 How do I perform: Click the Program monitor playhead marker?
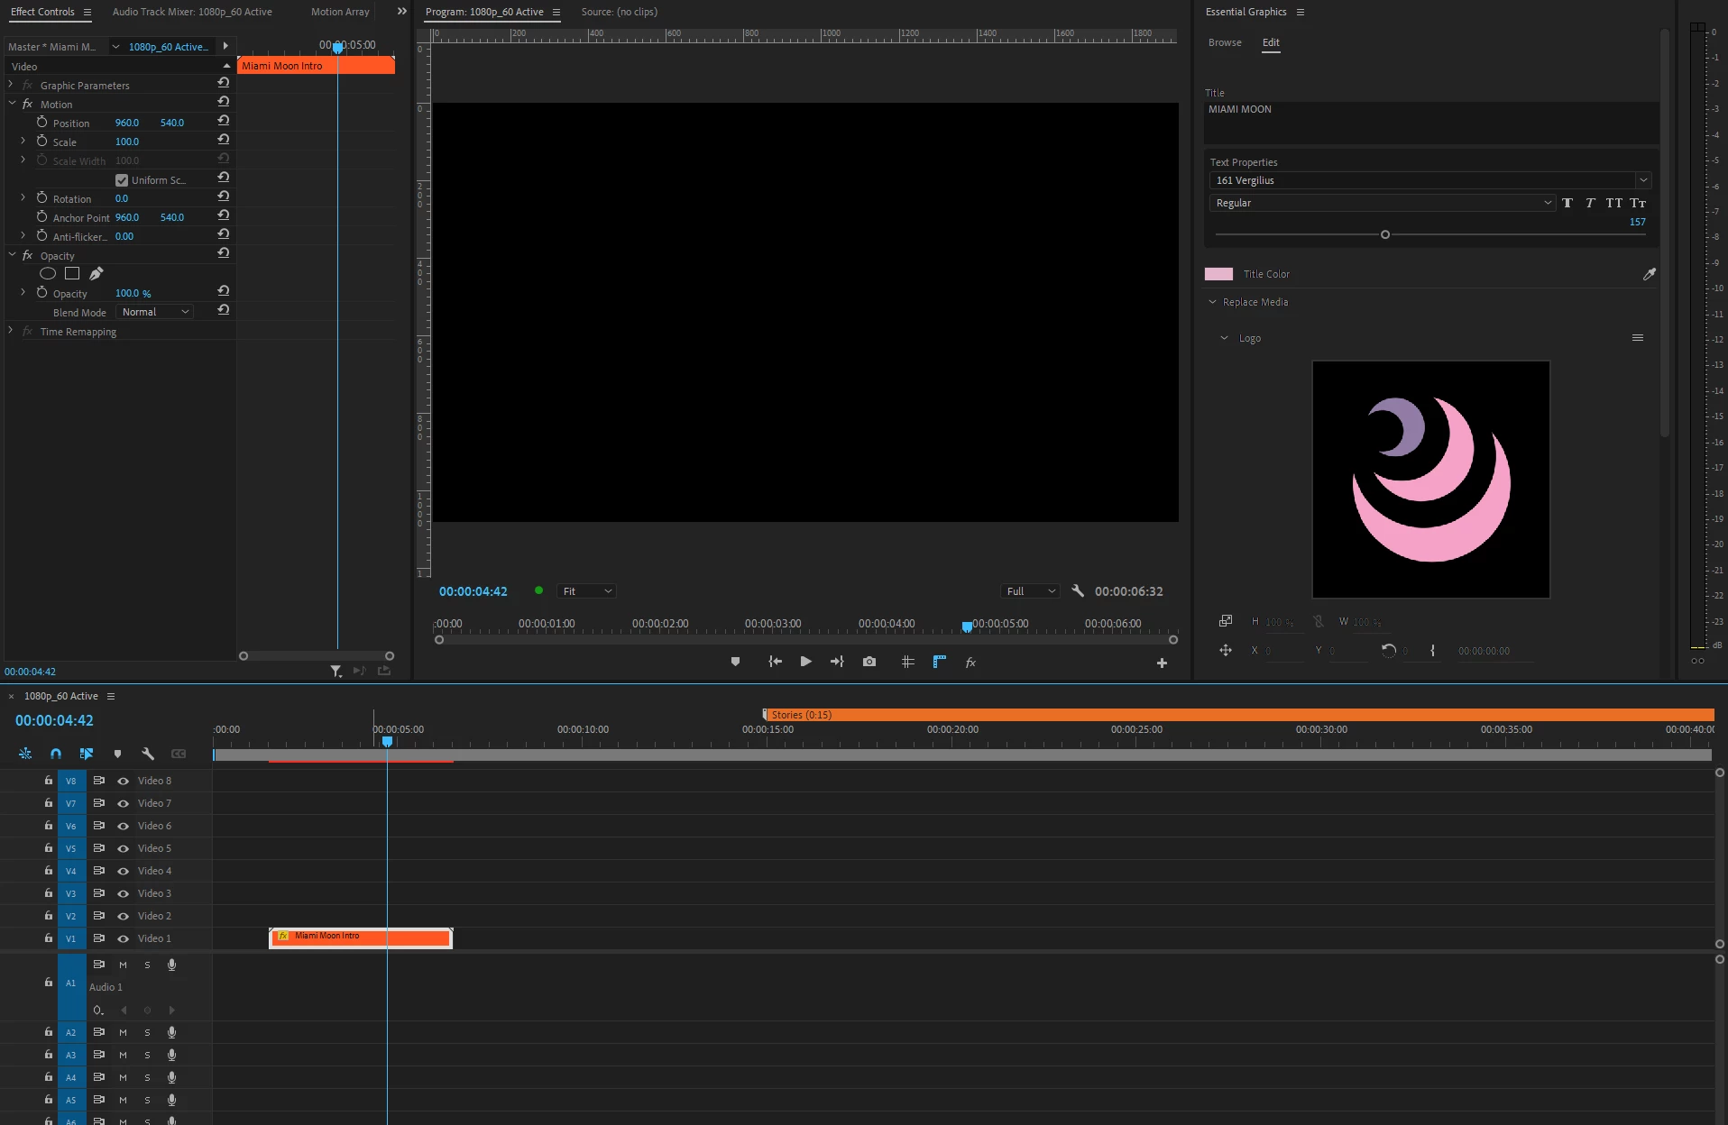[x=967, y=626]
